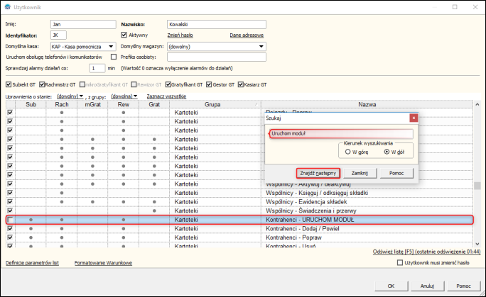Click the Użytkownik window title icon
Image resolution: width=486 pixels, height=297 pixels.
click(x=6, y=6)
